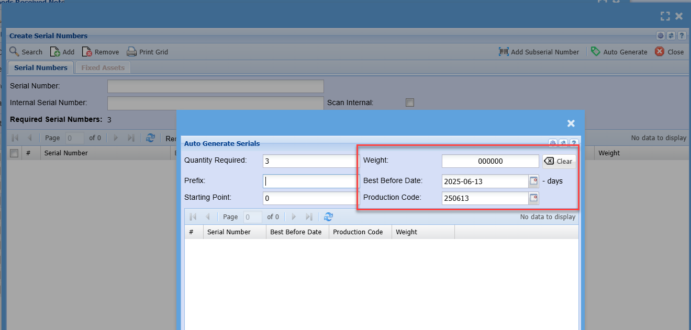Click the Create Serial Numbers settings gear icon

[661, 36]
